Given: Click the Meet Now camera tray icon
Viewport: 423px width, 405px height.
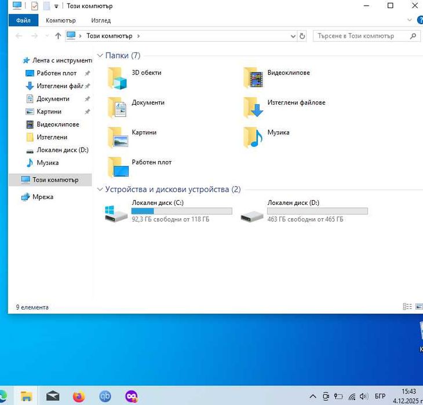Looking at the screenshot, I should pyautogui.click(x=326, y=396).
